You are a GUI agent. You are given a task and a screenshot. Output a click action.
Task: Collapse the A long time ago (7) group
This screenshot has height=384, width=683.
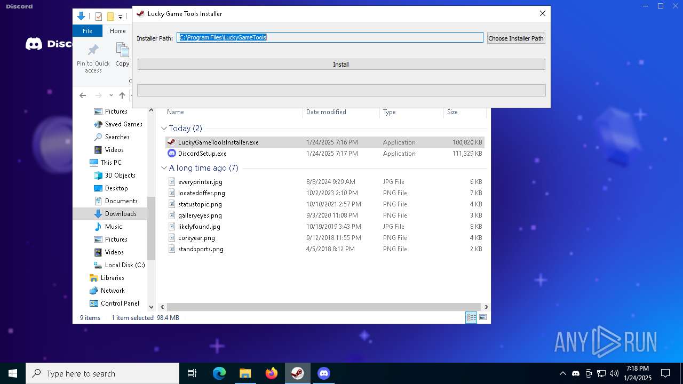click(x=164, y=168)
